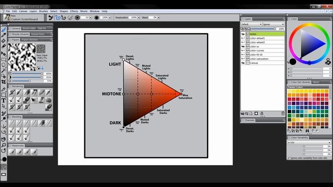Open the Default composite method dropdown

tap(251, 24)
